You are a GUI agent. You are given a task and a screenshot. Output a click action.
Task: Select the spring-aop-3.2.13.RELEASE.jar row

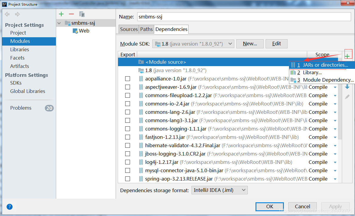pyautogui.click(x=228, y=179)
